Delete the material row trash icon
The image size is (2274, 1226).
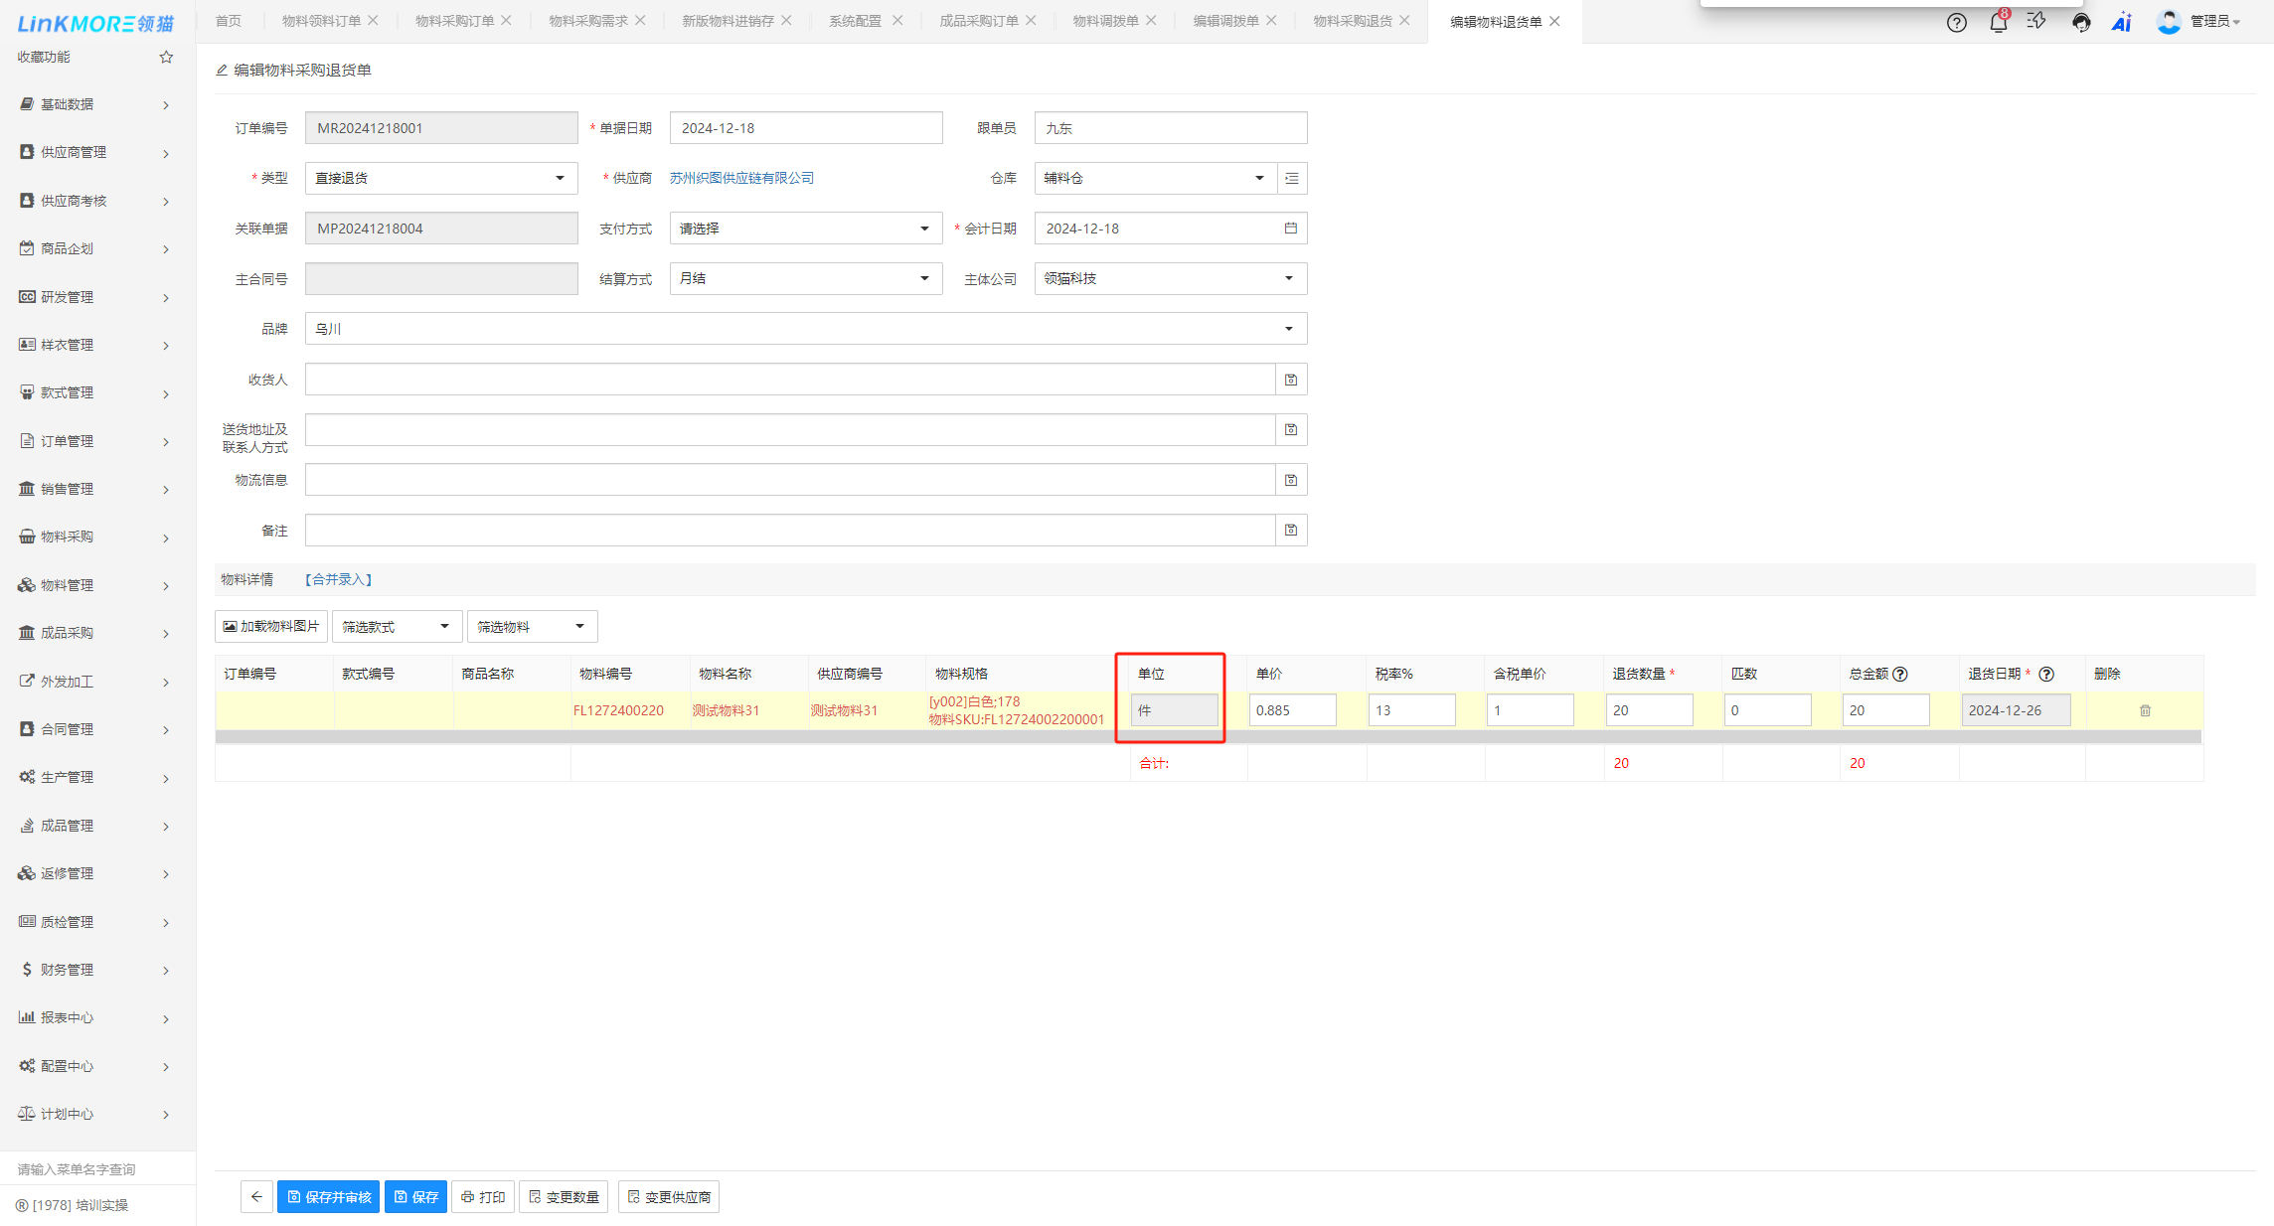pyautogui.click(x=2145, y=710)
